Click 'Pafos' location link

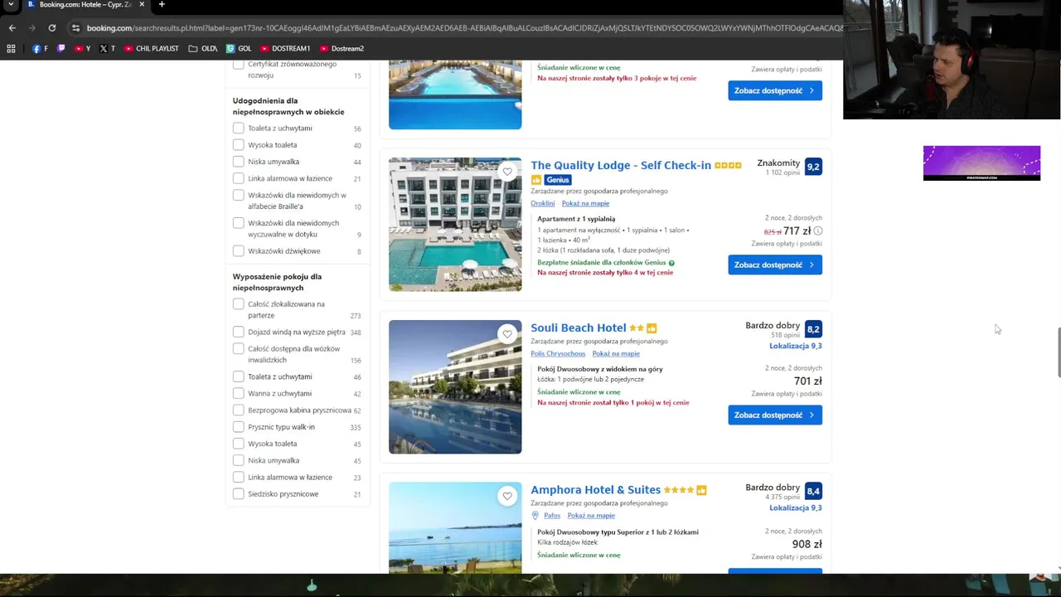552,515
